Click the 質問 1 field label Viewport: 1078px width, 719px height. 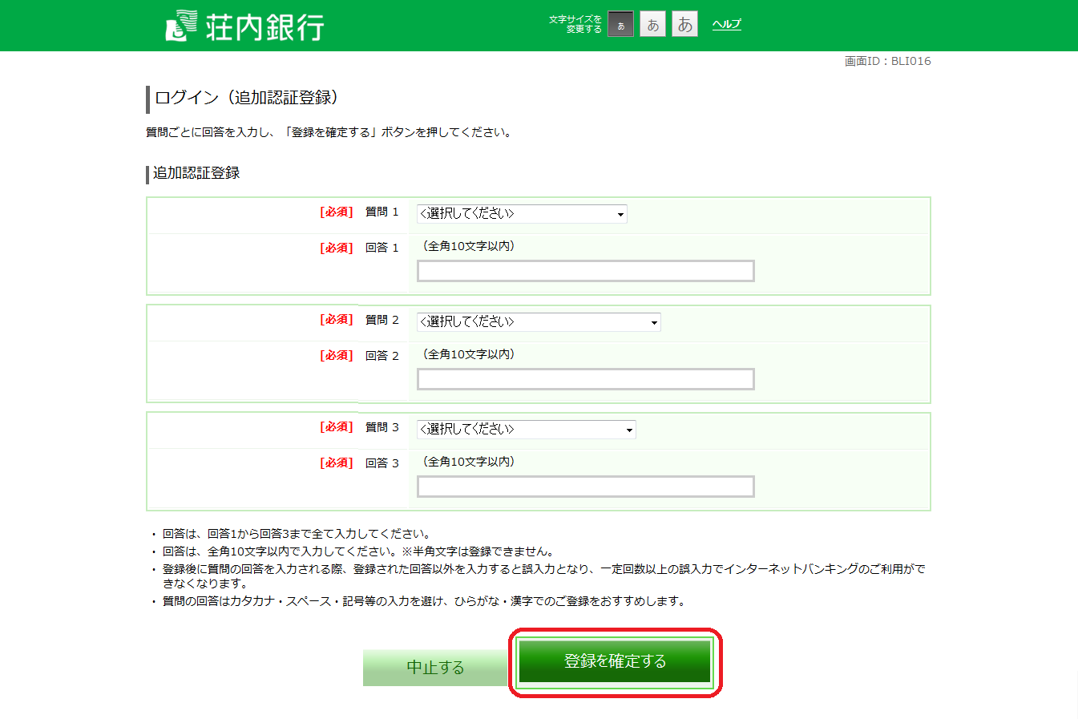coord(382,212)
